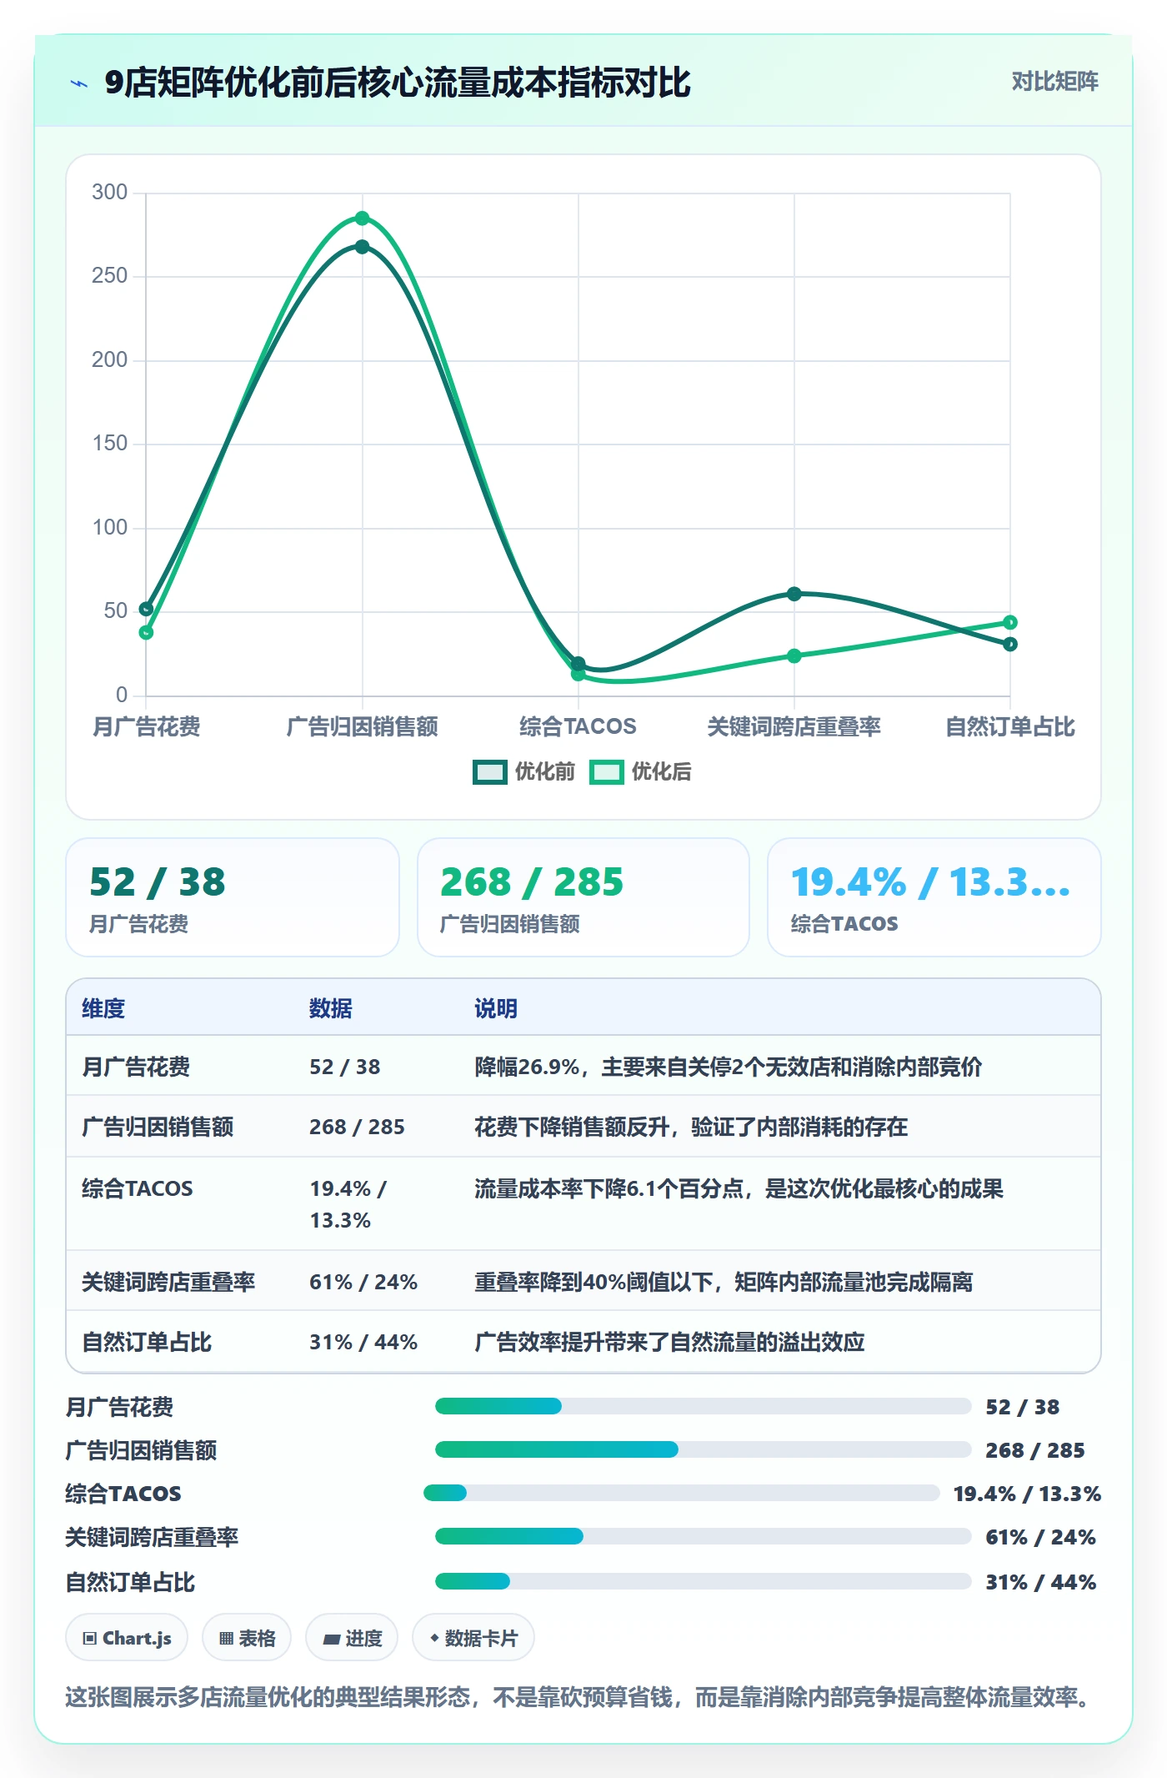Click the 数据 column header

click(331, 1009)
